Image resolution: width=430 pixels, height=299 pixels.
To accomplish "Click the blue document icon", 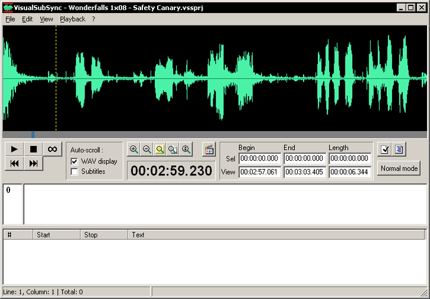I will tap(399, 149).
